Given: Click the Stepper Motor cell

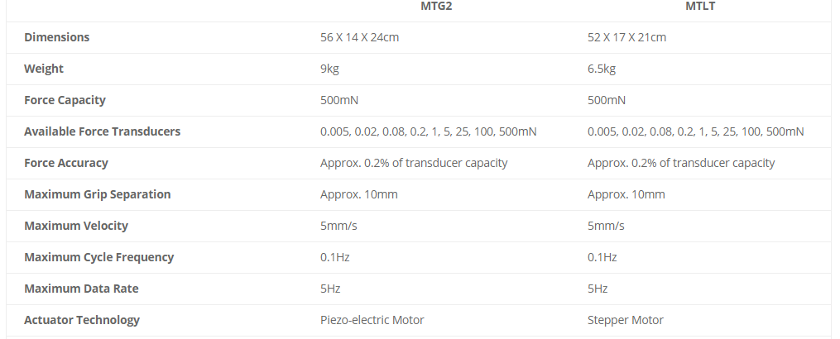Looking at the screenshot, I should 626,320.
